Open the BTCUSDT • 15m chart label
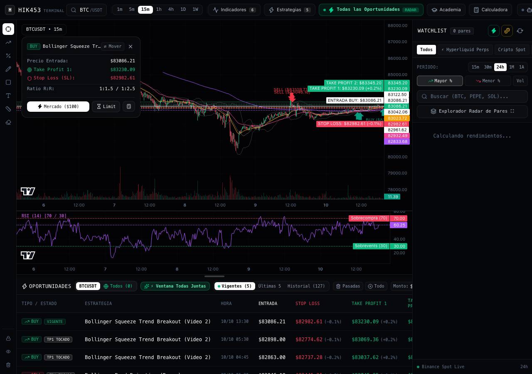The width and height of the screenshot is (532, 374). (x=44, y=30)
